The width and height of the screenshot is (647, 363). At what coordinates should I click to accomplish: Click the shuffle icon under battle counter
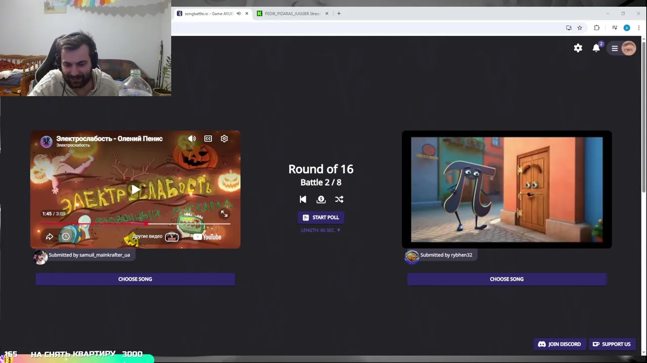pos(339,199)
